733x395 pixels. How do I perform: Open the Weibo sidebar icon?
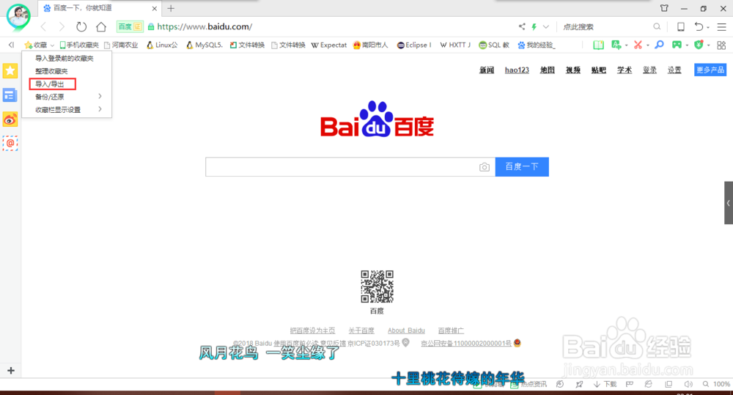(10, 119)
